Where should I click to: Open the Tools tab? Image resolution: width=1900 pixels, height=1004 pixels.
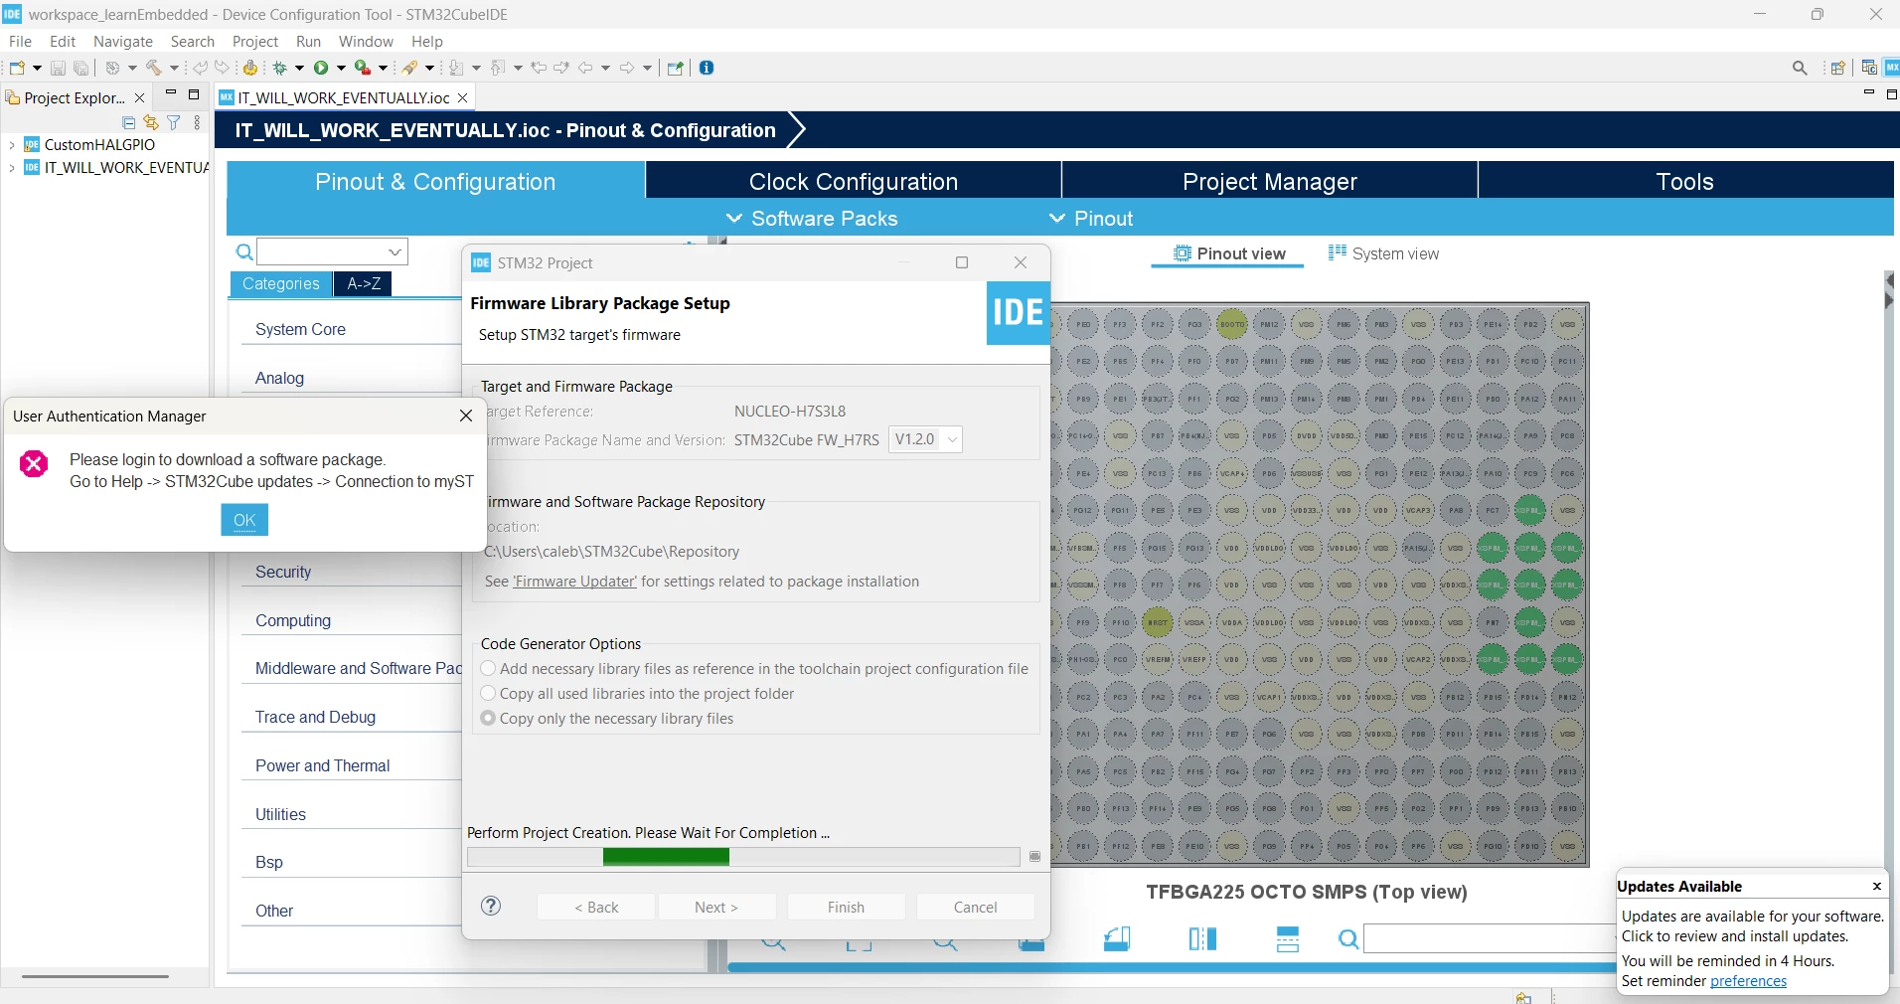(x=1685, y=181)
